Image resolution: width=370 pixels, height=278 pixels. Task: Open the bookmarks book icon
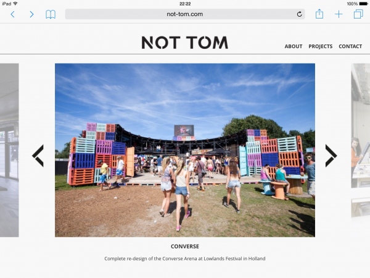(x=51, y=14)
